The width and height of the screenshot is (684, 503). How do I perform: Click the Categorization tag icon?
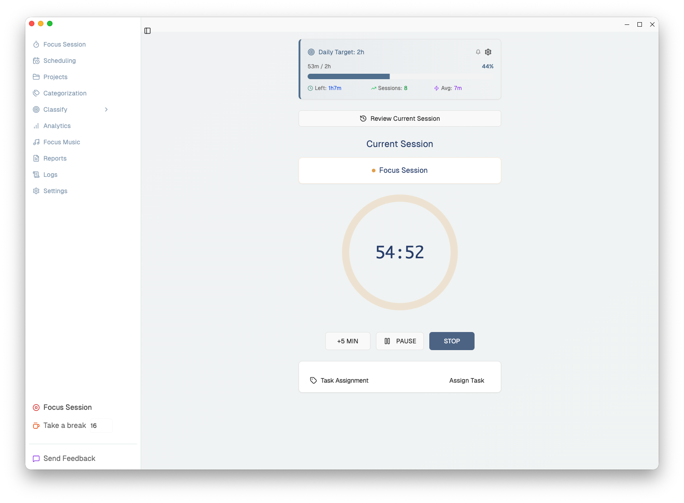coord(36,93)
